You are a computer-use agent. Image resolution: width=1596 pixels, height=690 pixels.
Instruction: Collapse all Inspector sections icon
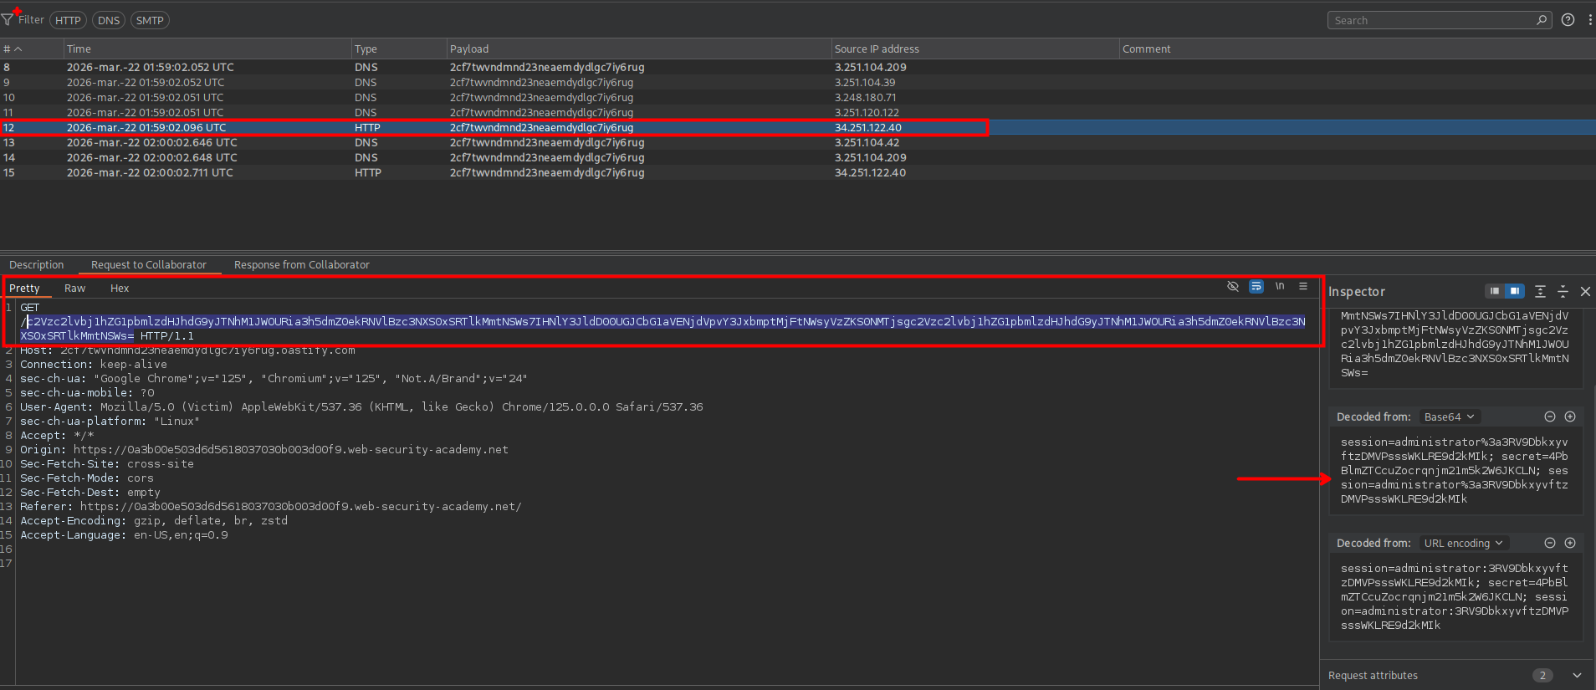pyautogui.click(x=1563, y=291)
